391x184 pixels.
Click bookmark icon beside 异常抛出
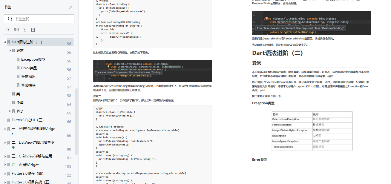click(18, 77)
